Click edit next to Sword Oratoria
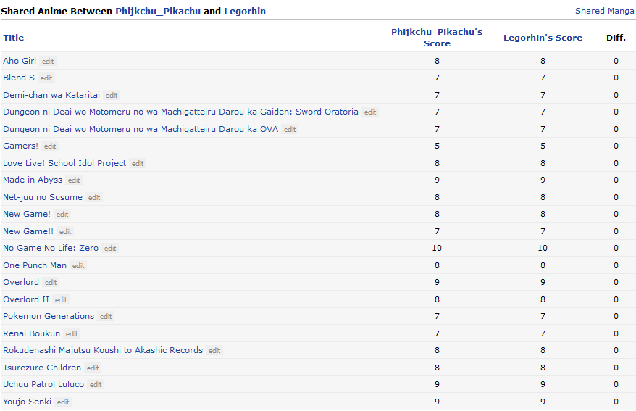The height and width of the screenshot is (411, 636). coord(370,112)
